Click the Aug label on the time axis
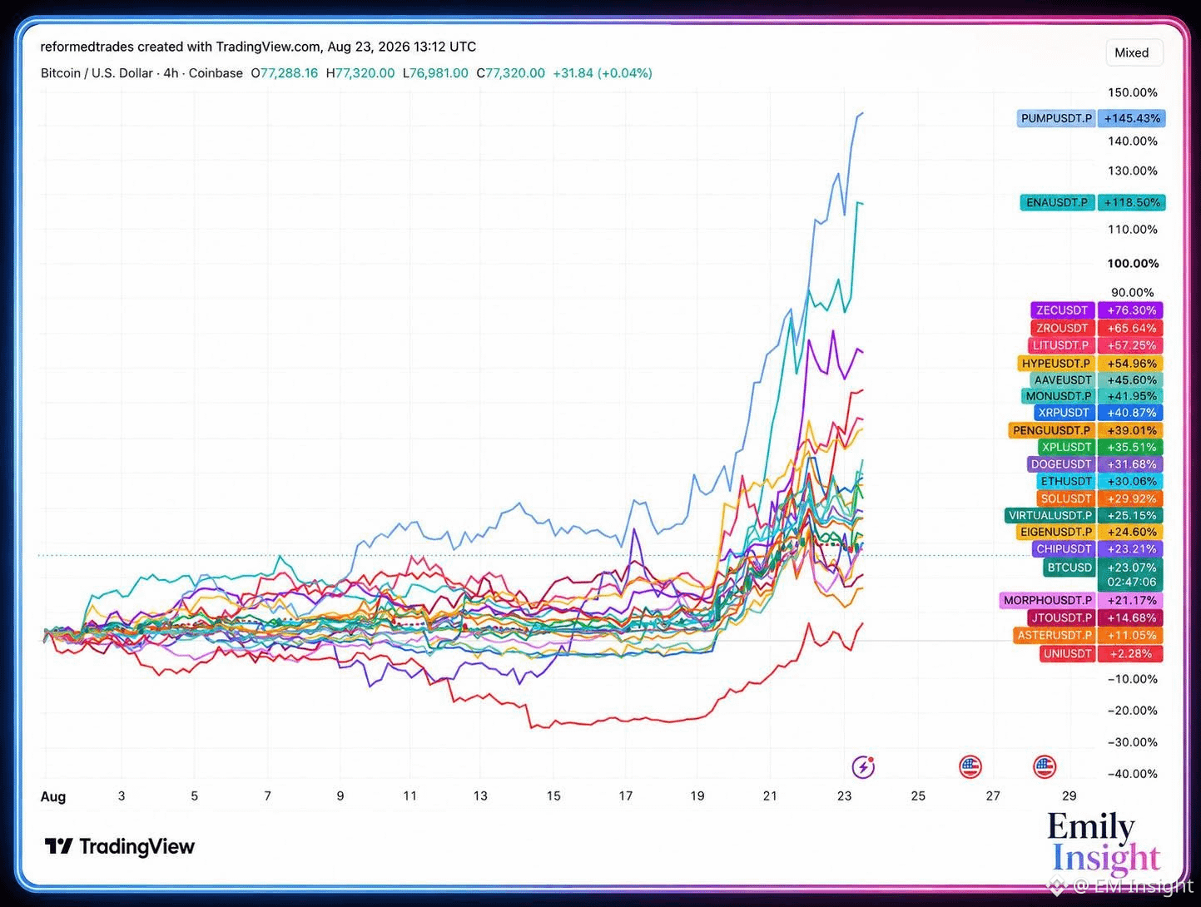 click(x=53, y=796)
